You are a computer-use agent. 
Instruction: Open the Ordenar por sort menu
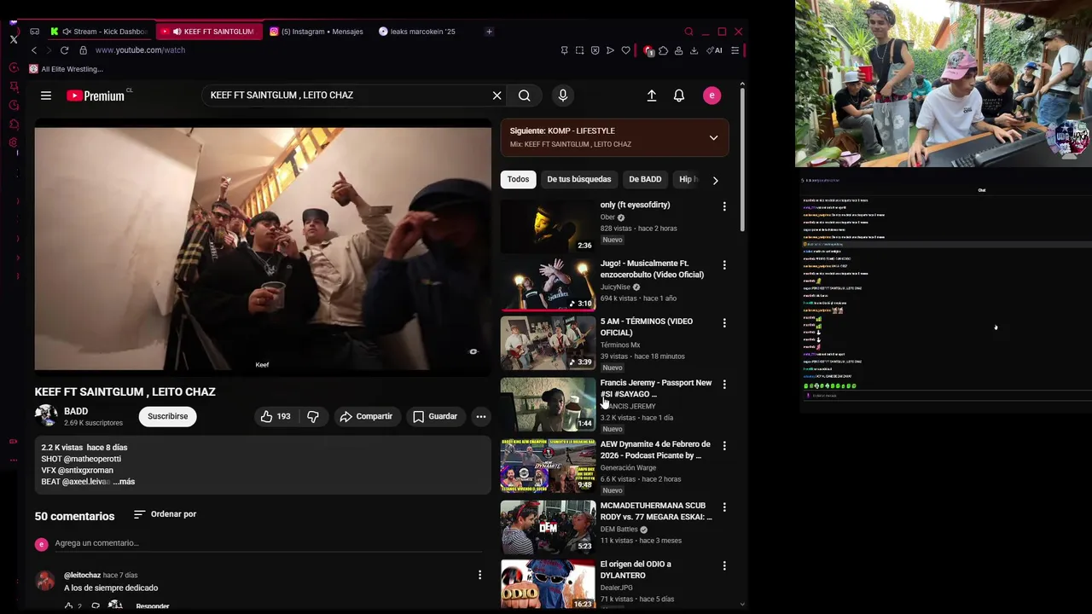click(166, 514)
